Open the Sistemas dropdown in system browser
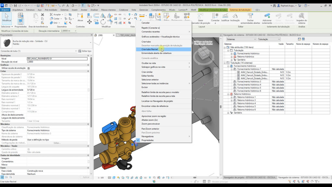 click(241, 39)
